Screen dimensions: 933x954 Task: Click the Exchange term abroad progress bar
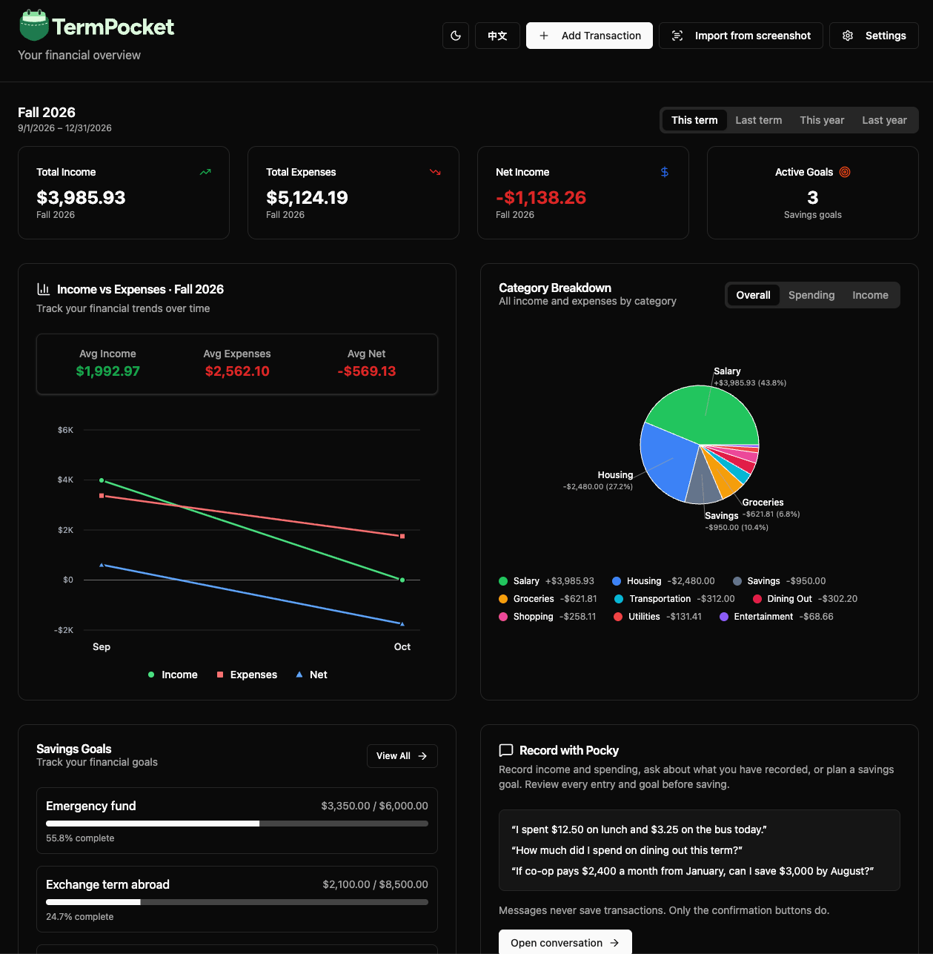pos(237,902)
